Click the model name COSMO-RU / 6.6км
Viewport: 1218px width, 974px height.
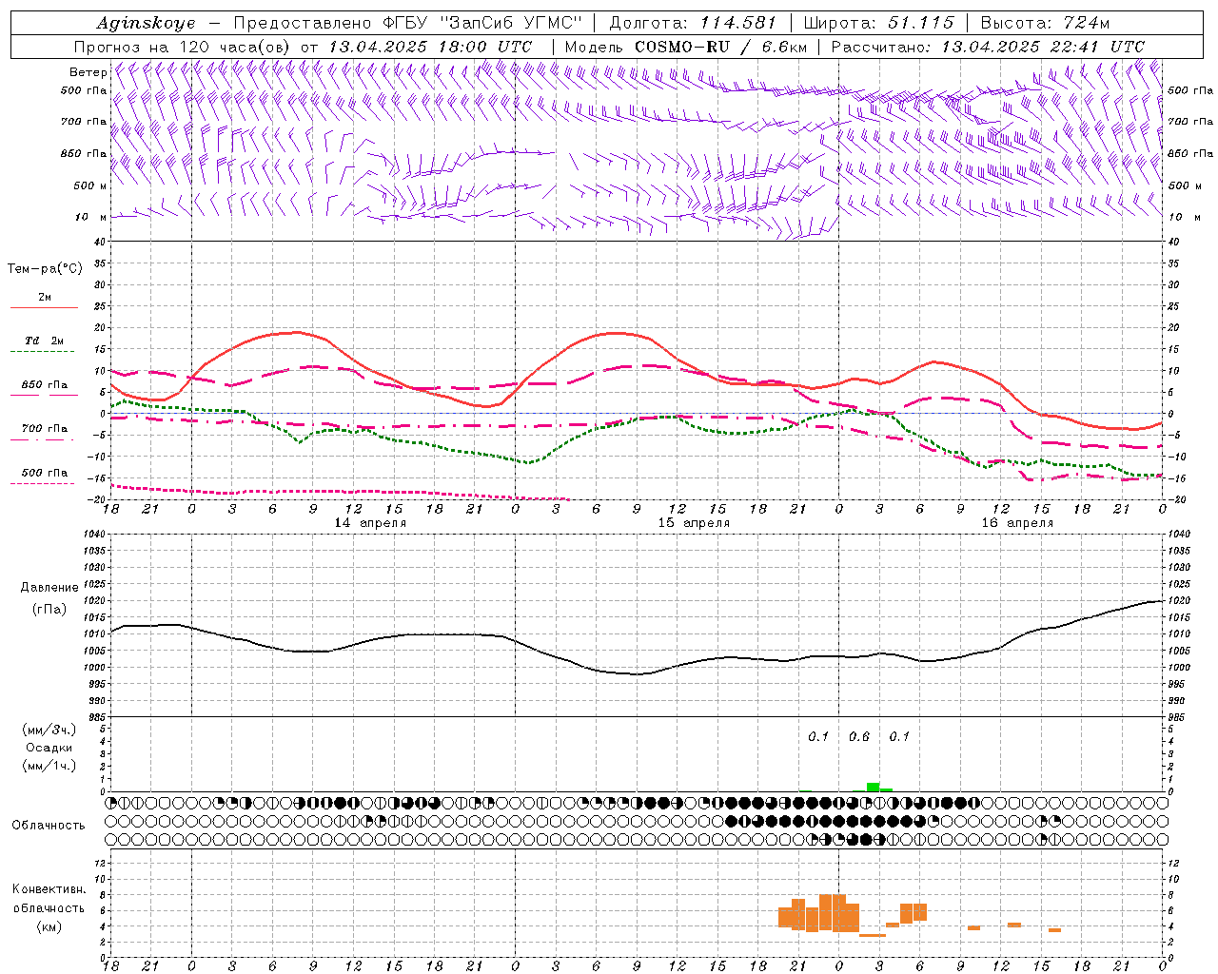click(720, 46)
